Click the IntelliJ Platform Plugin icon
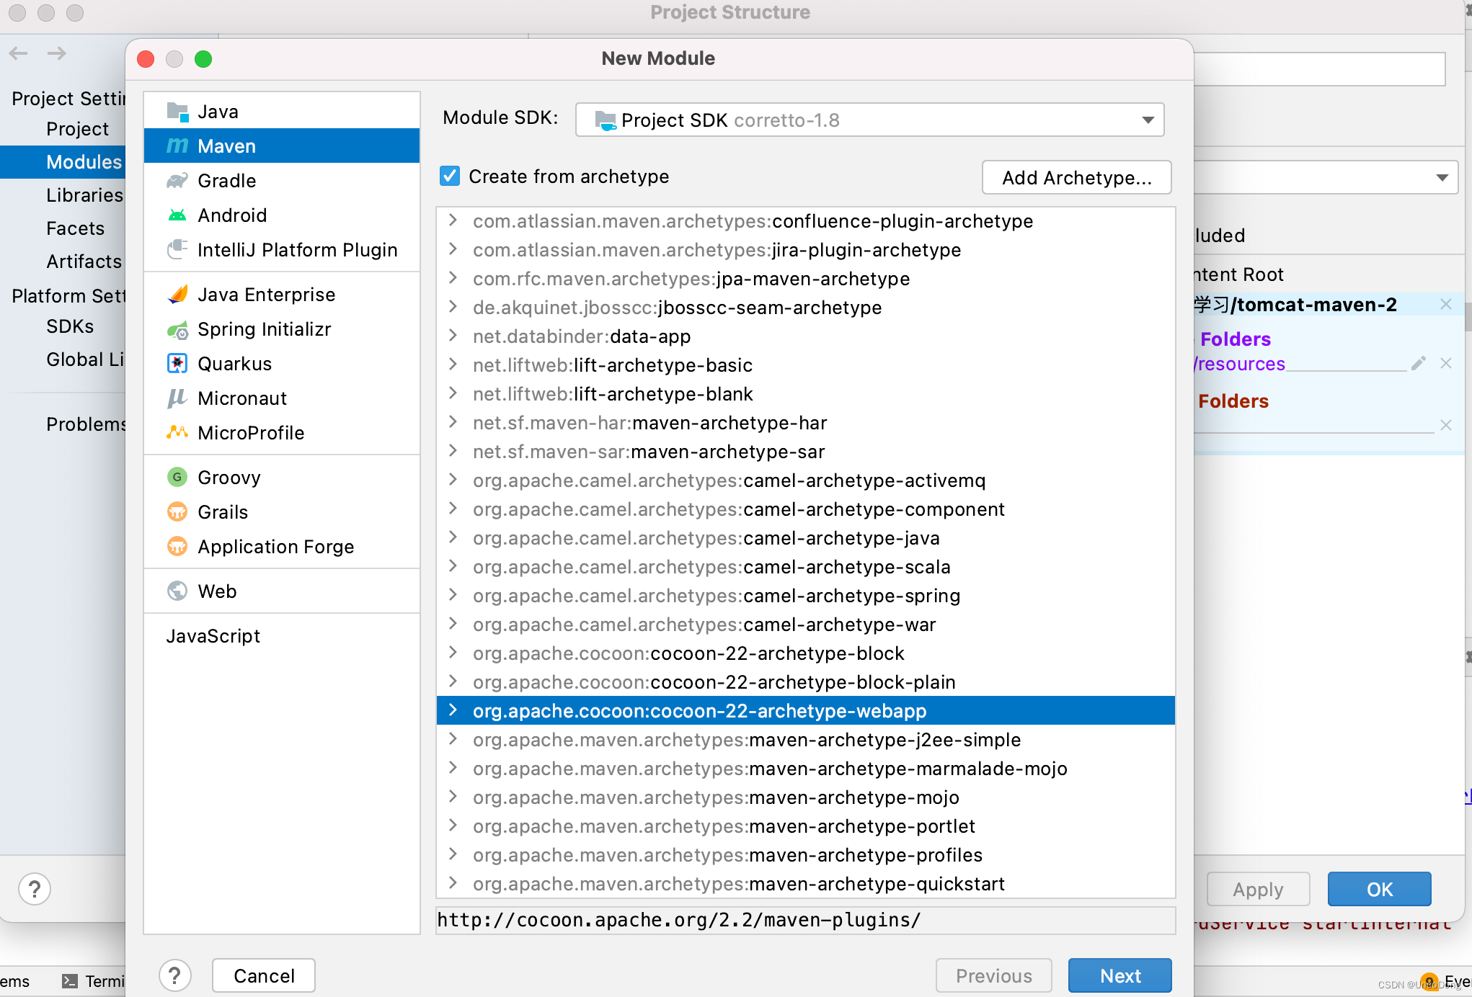The height and width of the screenshot is (997, 1472). 177,250
